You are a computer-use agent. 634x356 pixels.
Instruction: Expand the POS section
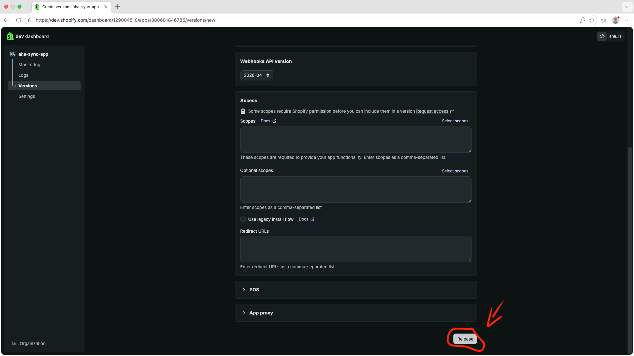tap(356, 290)
